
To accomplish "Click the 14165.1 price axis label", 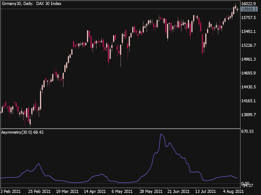I will (248, 101).
